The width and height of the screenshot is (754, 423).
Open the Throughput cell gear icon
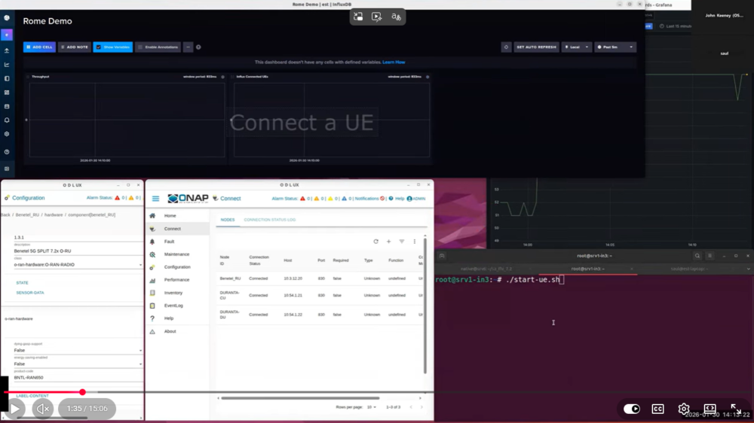(222, 77)
